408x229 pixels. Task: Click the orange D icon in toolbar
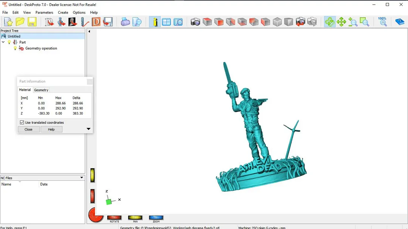(x=96, y=22)
